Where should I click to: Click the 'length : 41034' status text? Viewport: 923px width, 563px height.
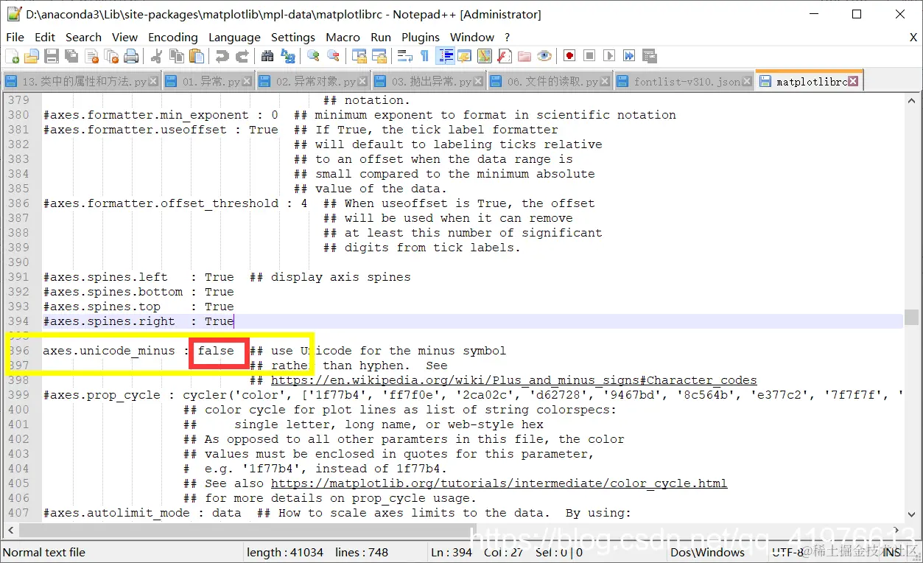(x=285, y=552)
